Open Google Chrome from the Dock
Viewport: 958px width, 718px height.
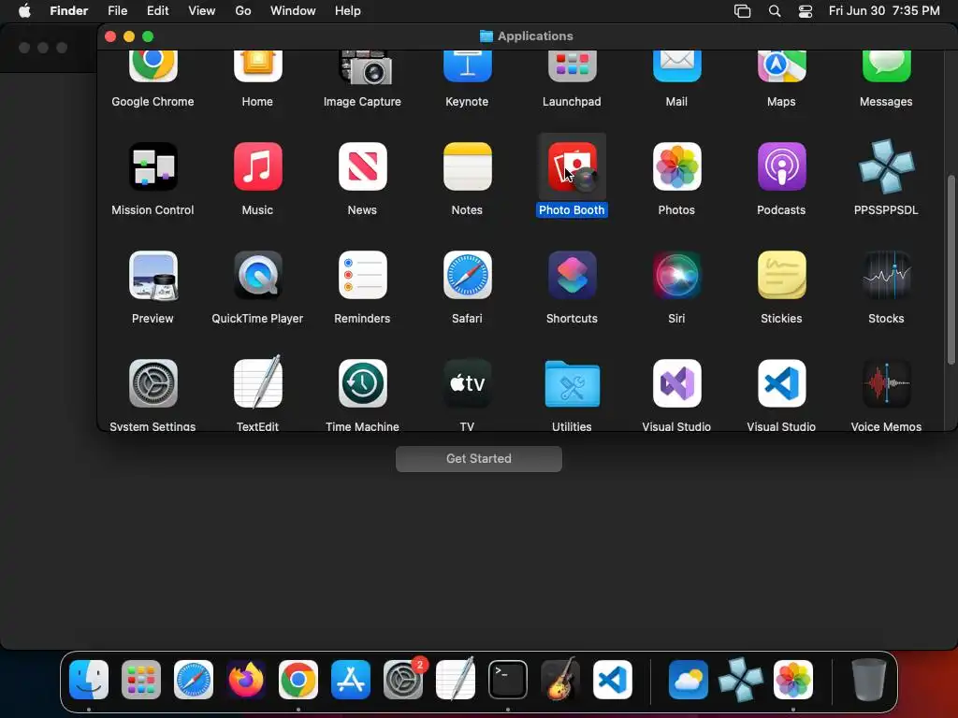pos(298,680)
